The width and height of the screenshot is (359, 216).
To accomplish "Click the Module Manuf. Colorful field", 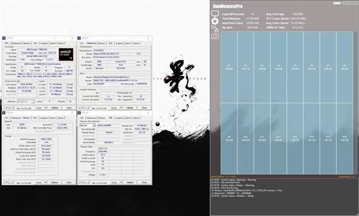I will [109, 132].
